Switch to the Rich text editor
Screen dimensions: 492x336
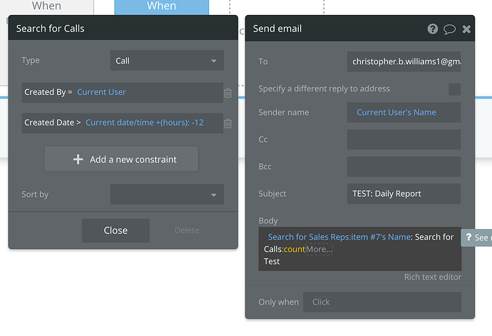(433, 277)
